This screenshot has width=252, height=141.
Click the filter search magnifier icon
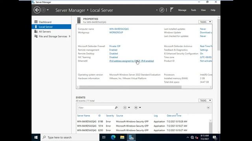pyautogui.click(x=116, y=108)
